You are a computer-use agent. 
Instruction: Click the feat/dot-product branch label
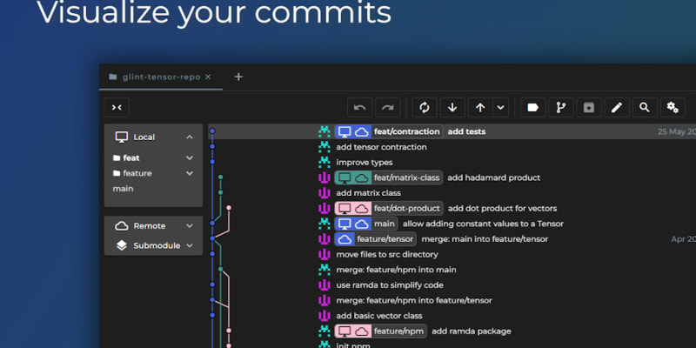[x=407, y=209]
